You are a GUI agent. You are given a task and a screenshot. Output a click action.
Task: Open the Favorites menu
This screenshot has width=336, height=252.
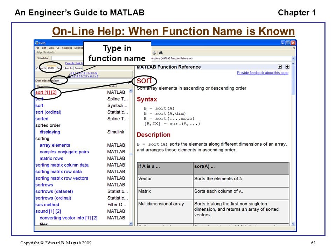[67, 48]
